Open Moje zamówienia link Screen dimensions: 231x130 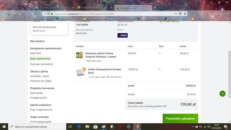(40, 59)
